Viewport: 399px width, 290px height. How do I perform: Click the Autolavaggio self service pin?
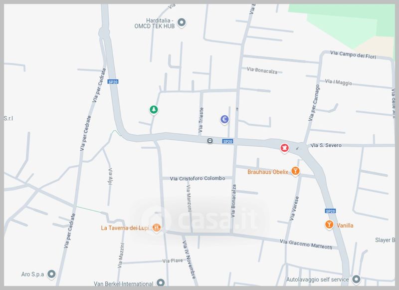click(x=356, y=279)
